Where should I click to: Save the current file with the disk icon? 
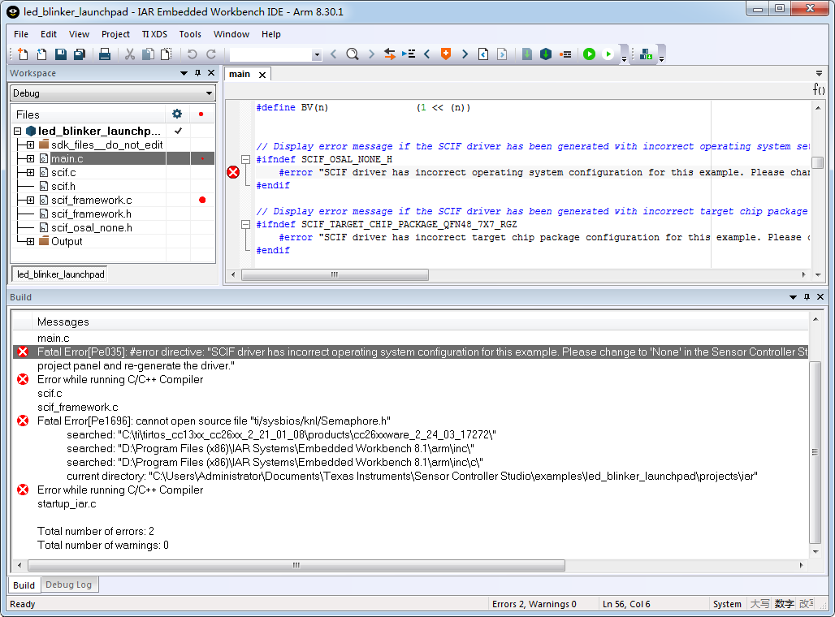pyautogui.click(x=61, y=54)
